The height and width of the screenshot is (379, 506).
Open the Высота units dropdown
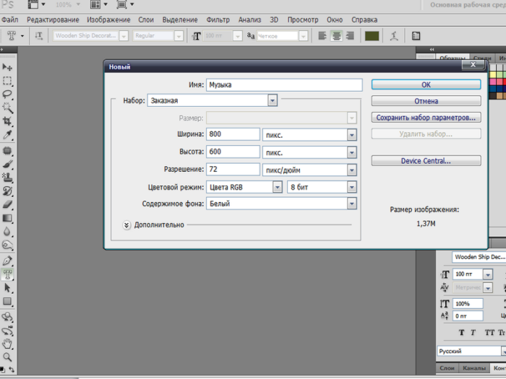pyautogui.click(x=352, y=152)
